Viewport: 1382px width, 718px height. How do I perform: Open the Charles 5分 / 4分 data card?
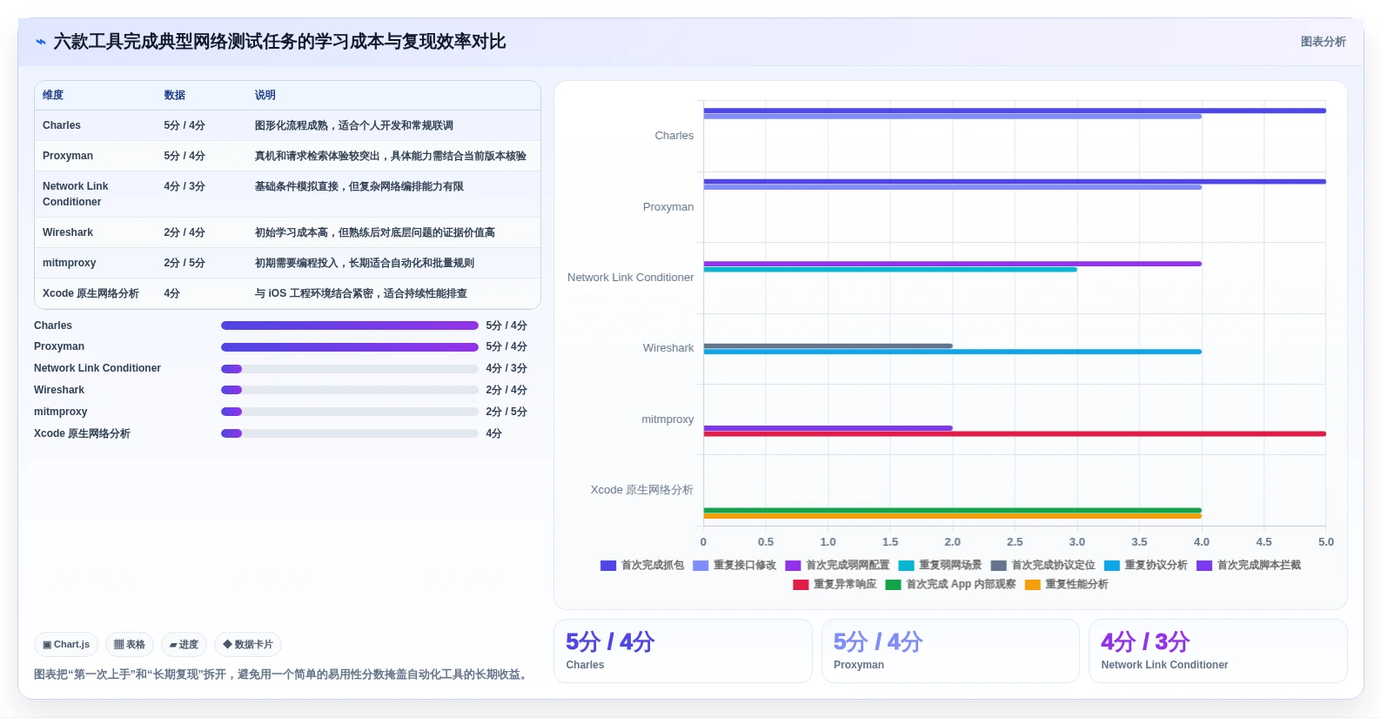click(x=683, y=651)
